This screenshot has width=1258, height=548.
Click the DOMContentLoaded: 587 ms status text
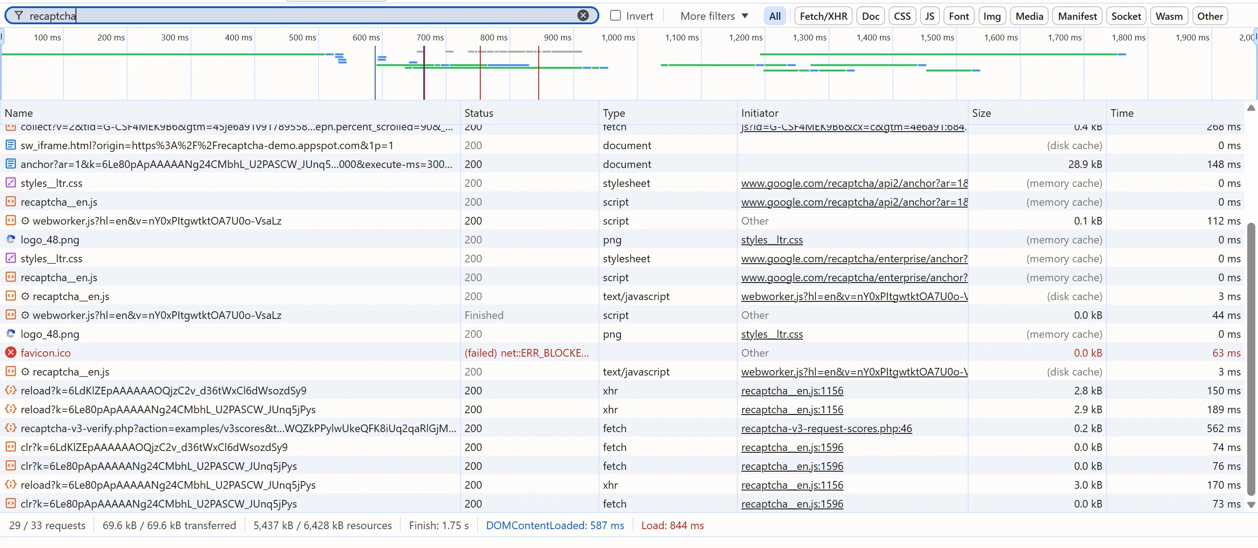(x=555, y=526)
